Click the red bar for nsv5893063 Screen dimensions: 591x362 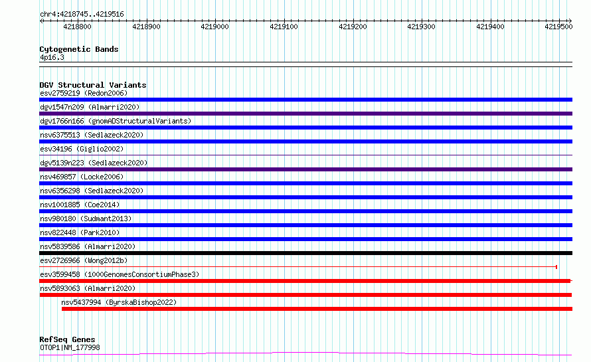(305, 295)
